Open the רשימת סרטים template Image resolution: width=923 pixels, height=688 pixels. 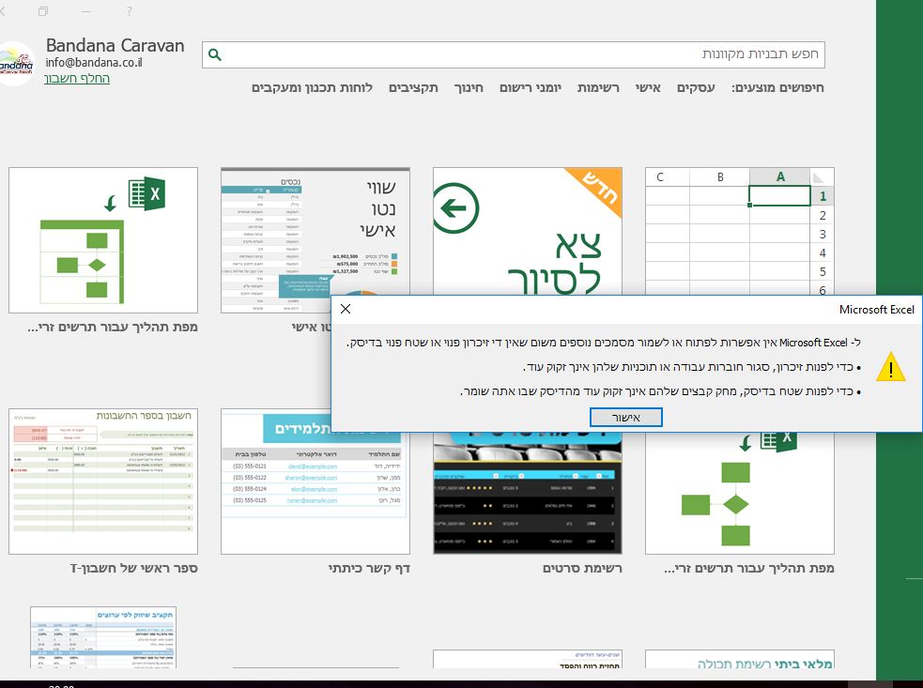pyautogui.click(x=528, y=493)
